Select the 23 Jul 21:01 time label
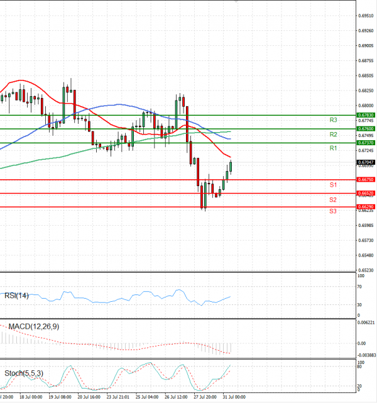This screenshot has height=403, width=377. coord(118,397)
